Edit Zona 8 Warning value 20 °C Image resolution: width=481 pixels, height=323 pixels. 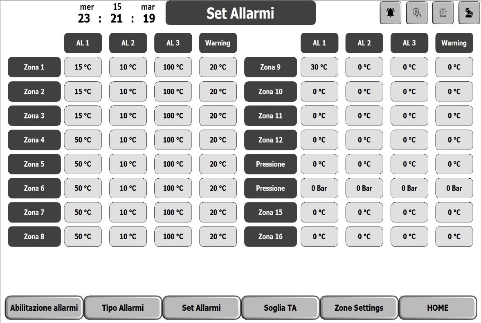[x=218, y=236]
